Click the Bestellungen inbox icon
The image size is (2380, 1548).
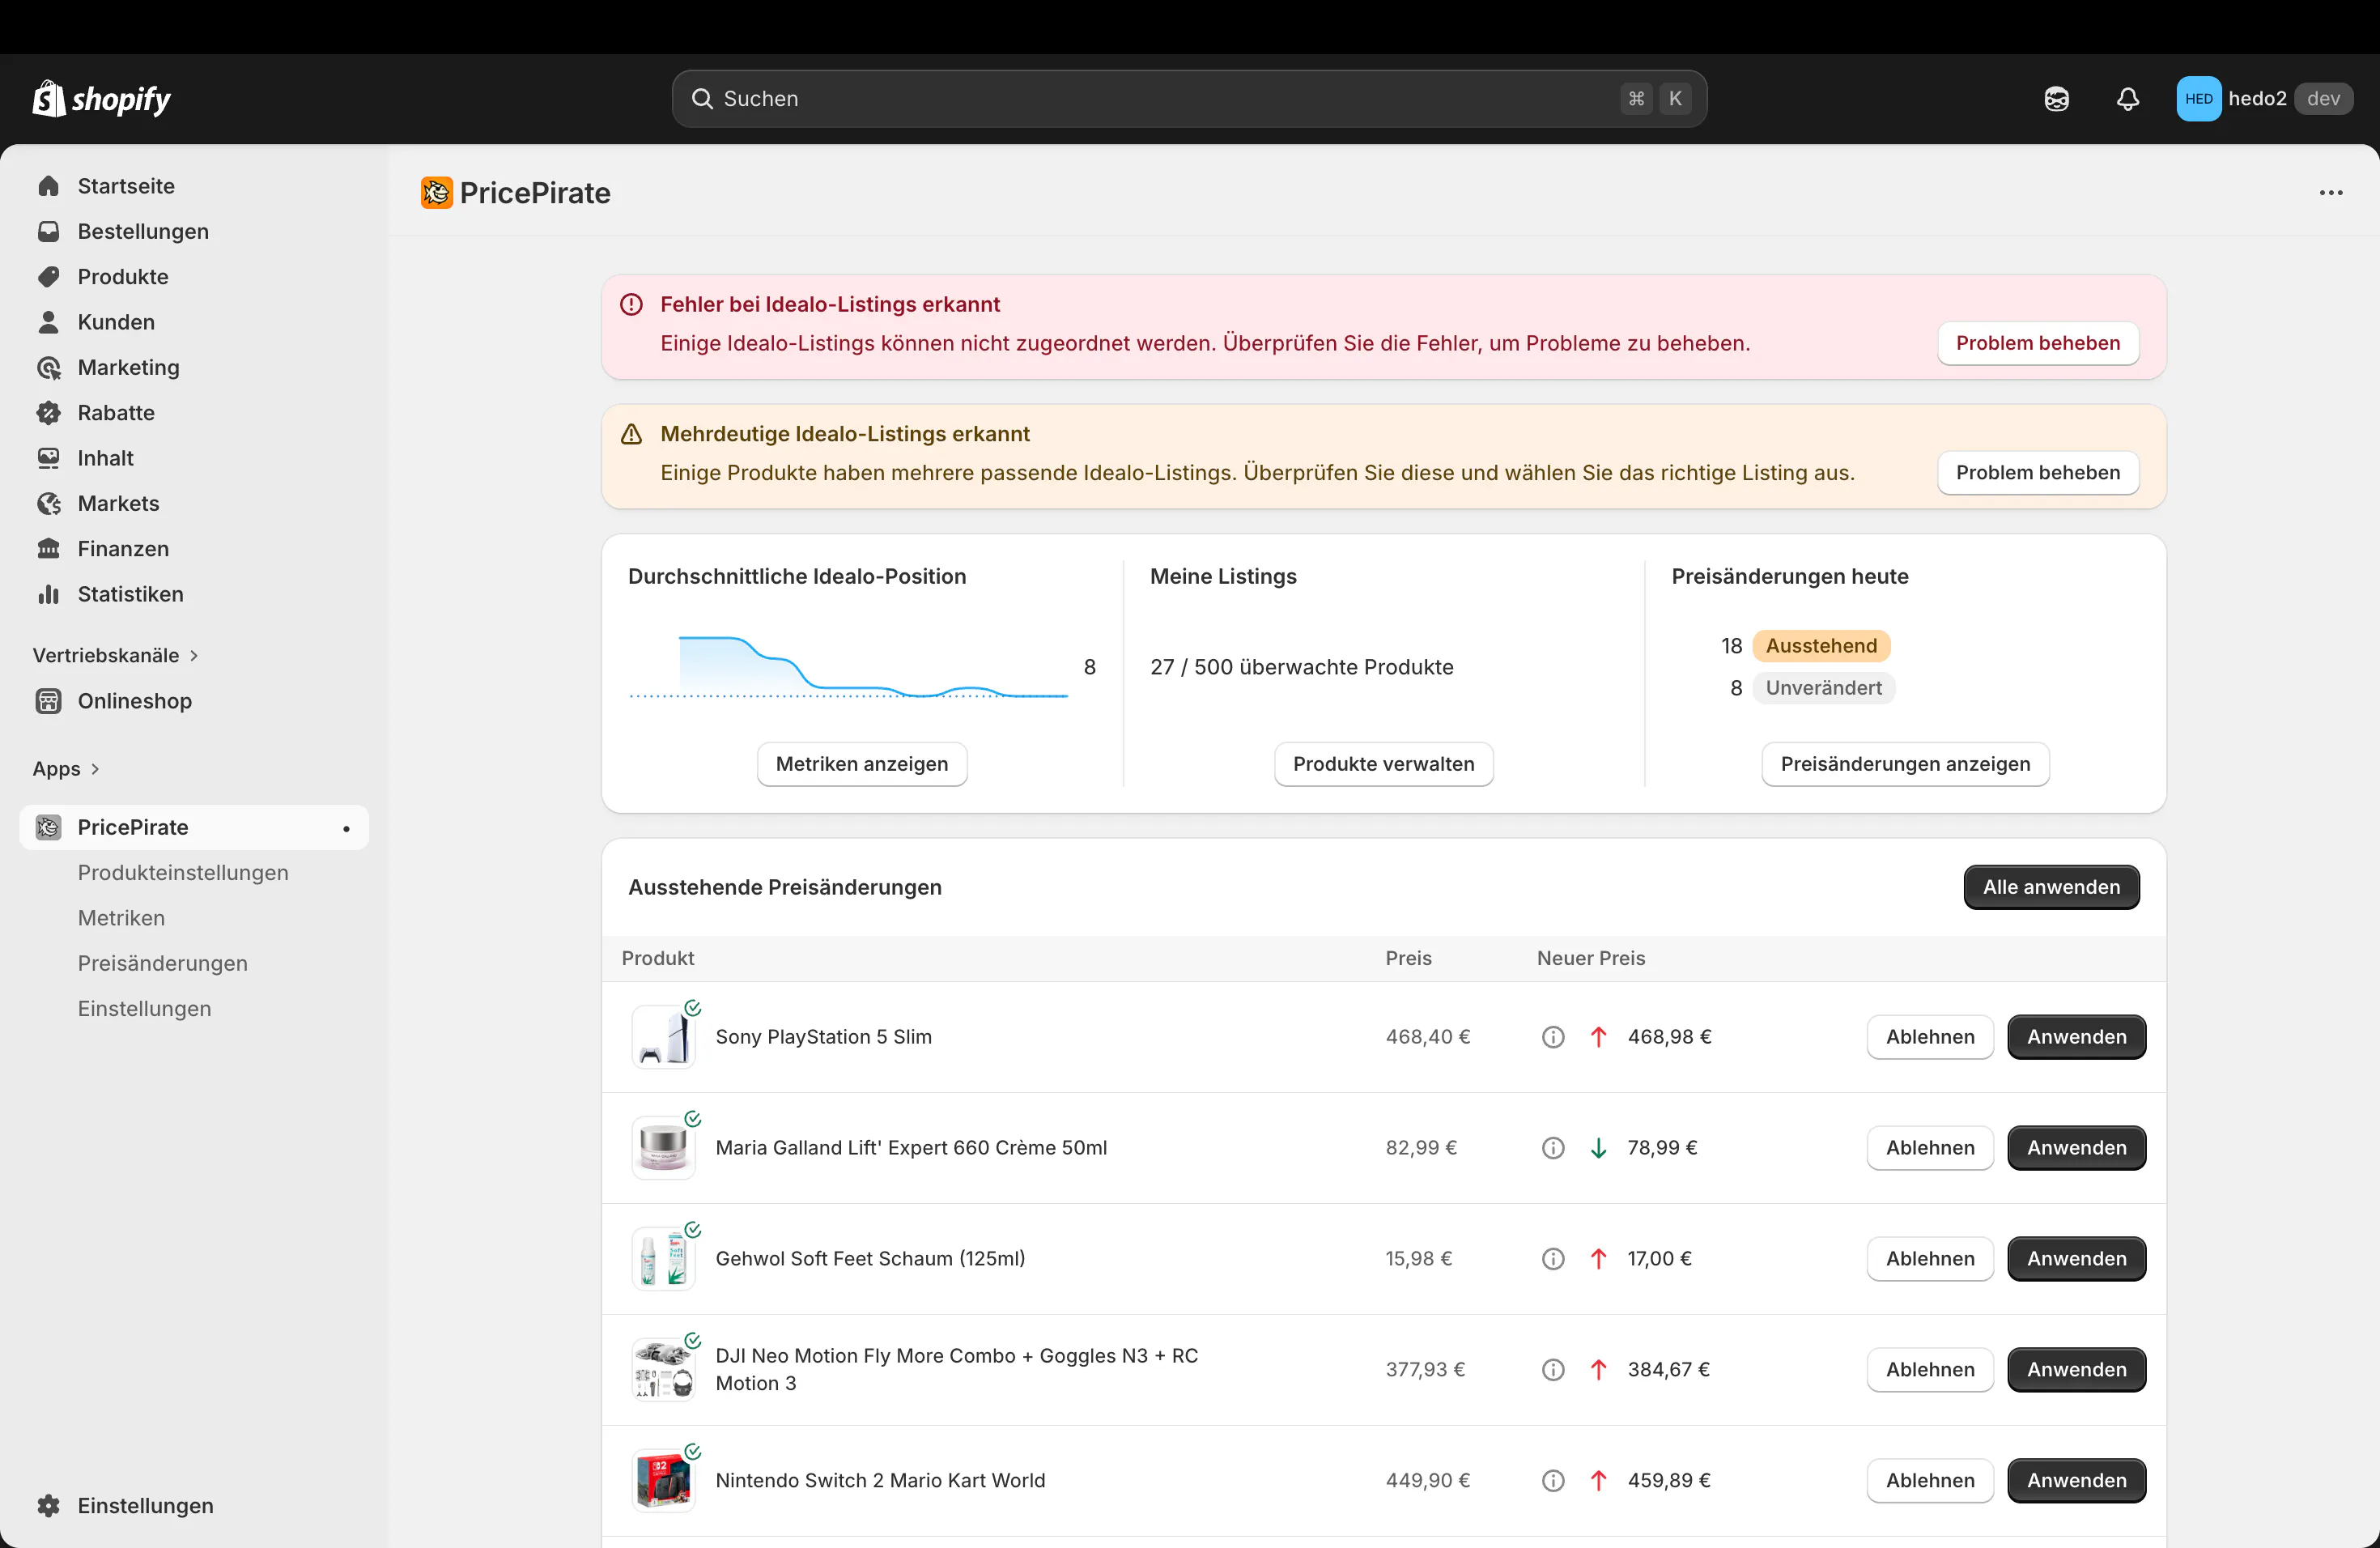point(48,232)
